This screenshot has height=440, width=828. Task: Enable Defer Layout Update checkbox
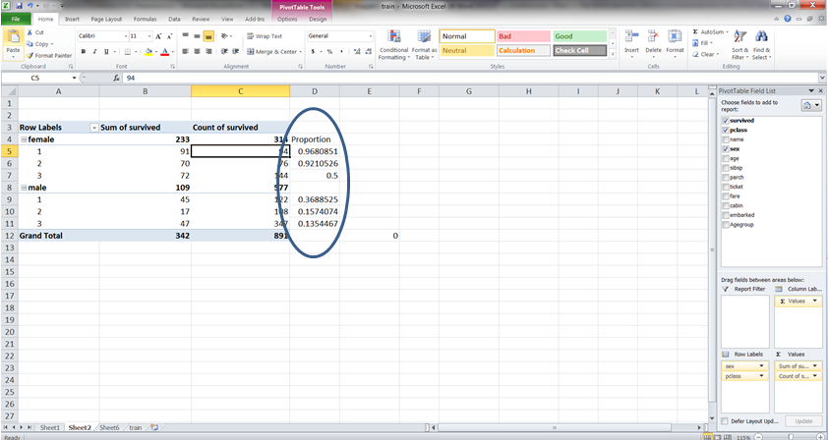point(725,420)
